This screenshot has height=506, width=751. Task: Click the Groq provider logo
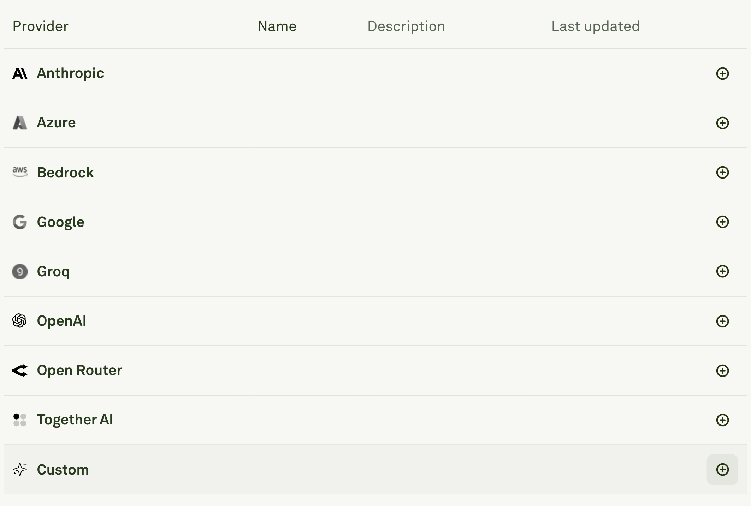(x=20, y=271)
